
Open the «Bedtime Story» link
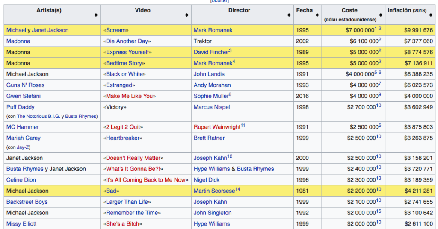(x=124, y=63)
